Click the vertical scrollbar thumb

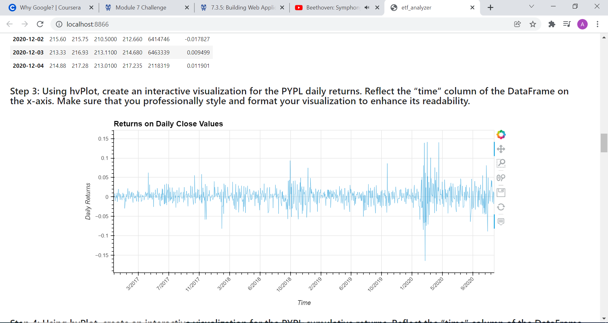[x=604, y=143]
